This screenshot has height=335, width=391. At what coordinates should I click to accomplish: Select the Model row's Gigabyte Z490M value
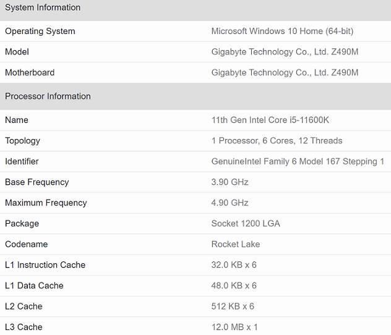tap(285, 52)
